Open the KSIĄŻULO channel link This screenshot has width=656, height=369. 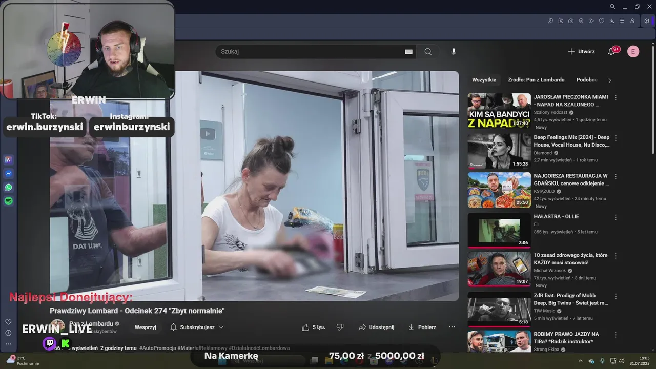545,191
